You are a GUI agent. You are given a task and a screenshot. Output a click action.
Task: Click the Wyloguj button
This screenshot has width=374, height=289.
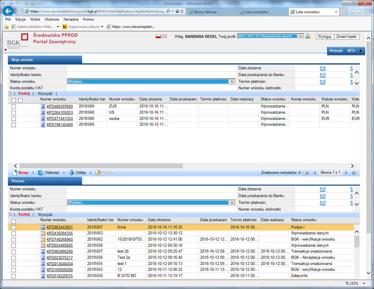click(324, 37)
